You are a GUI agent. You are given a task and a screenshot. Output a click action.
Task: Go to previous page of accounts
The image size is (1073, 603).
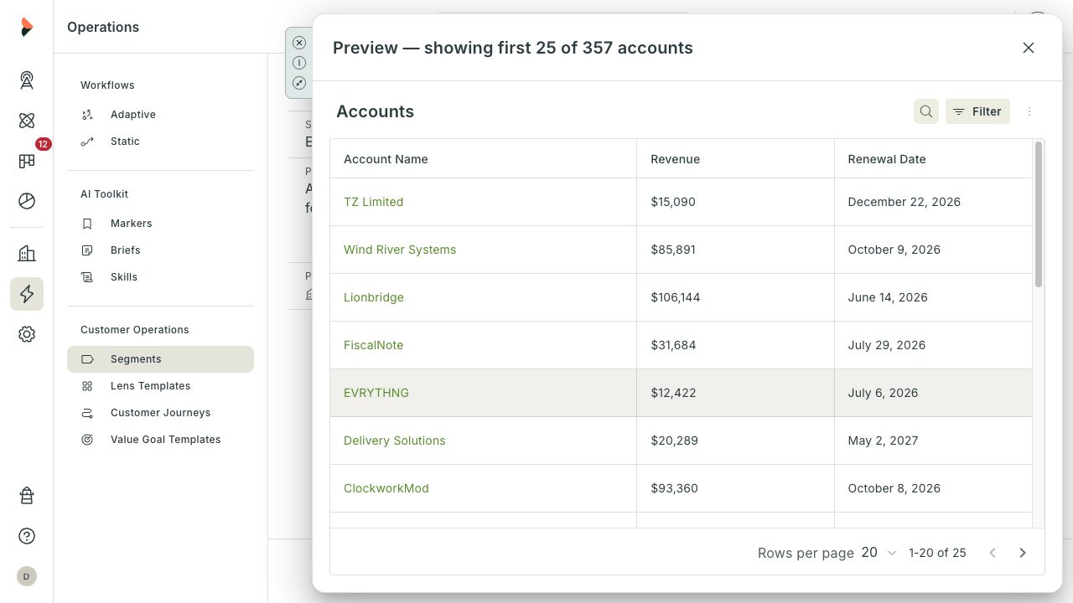pos(993,553)
